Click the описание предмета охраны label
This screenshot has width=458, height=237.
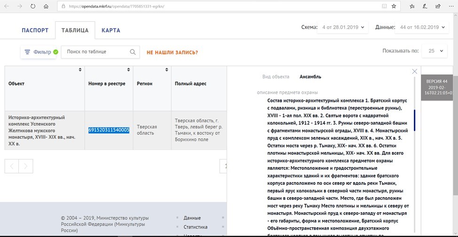pyautogui.click(x=287, y=92)
